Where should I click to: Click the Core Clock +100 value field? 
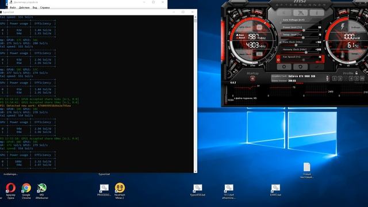tap(319, 42)
